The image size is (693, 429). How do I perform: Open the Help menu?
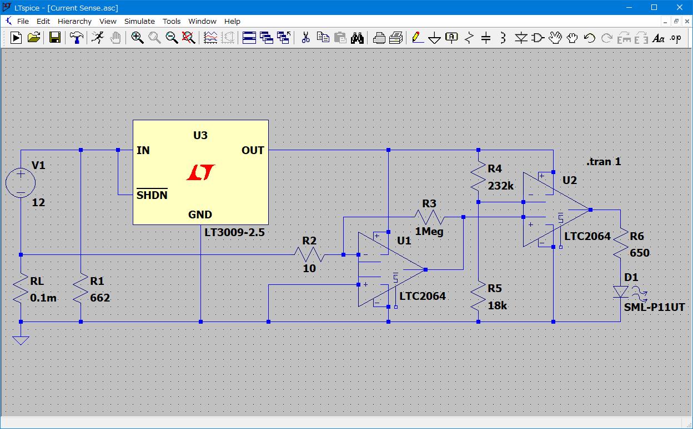tap(232, 21)
